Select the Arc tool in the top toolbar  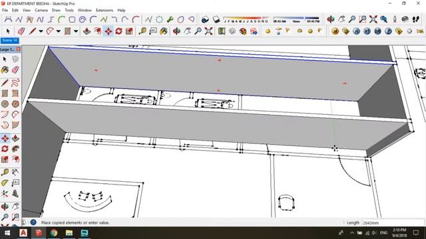pos(50,31)
